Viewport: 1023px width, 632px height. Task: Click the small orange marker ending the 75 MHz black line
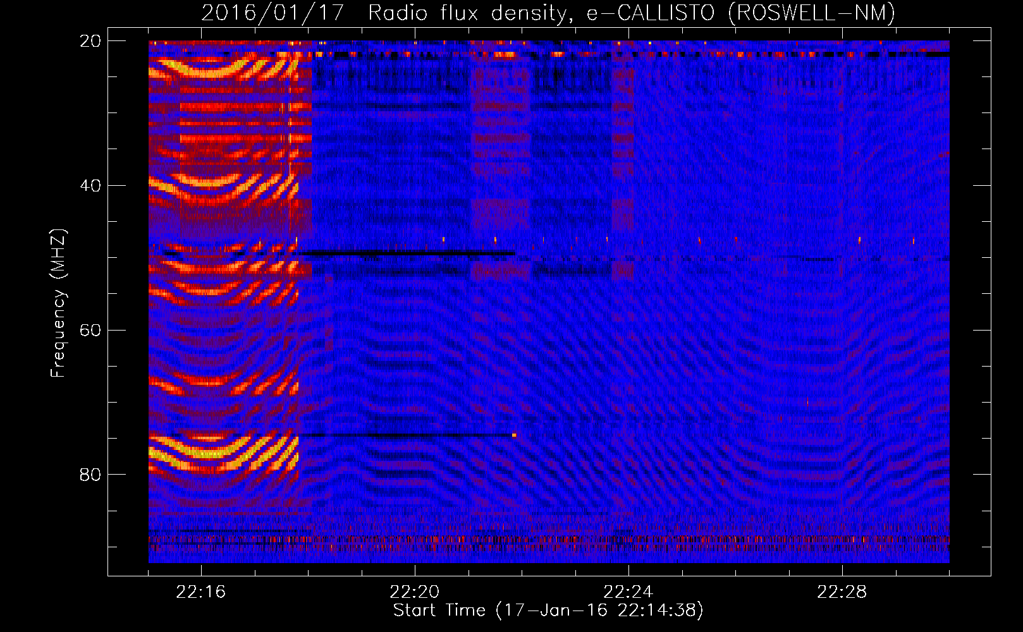[514, 435]
